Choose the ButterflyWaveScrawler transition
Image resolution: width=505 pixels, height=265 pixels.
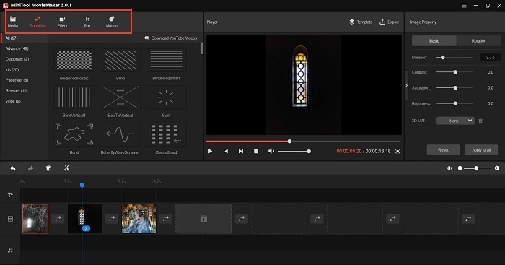point(120,134)
